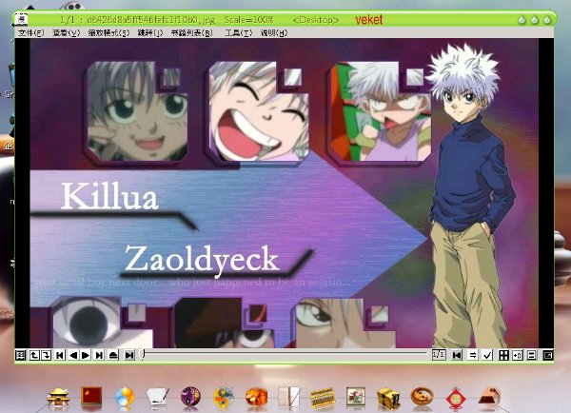This screenshot has width=571, height=413.
Task: Go to the next page
Action: pos(86,355)
